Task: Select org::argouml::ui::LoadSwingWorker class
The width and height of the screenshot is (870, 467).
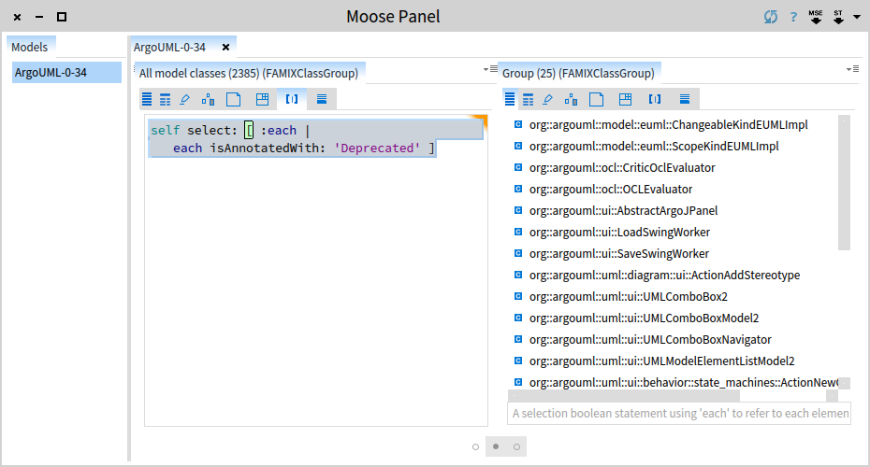Action: tap(618, 233)
